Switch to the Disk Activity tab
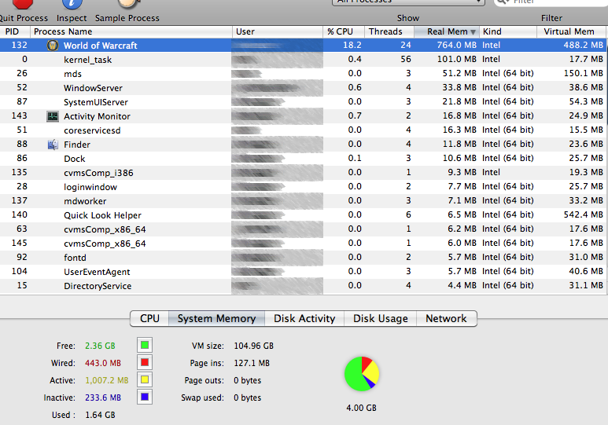The height and width of the screenshot is (425, 608). click(304, 318)
